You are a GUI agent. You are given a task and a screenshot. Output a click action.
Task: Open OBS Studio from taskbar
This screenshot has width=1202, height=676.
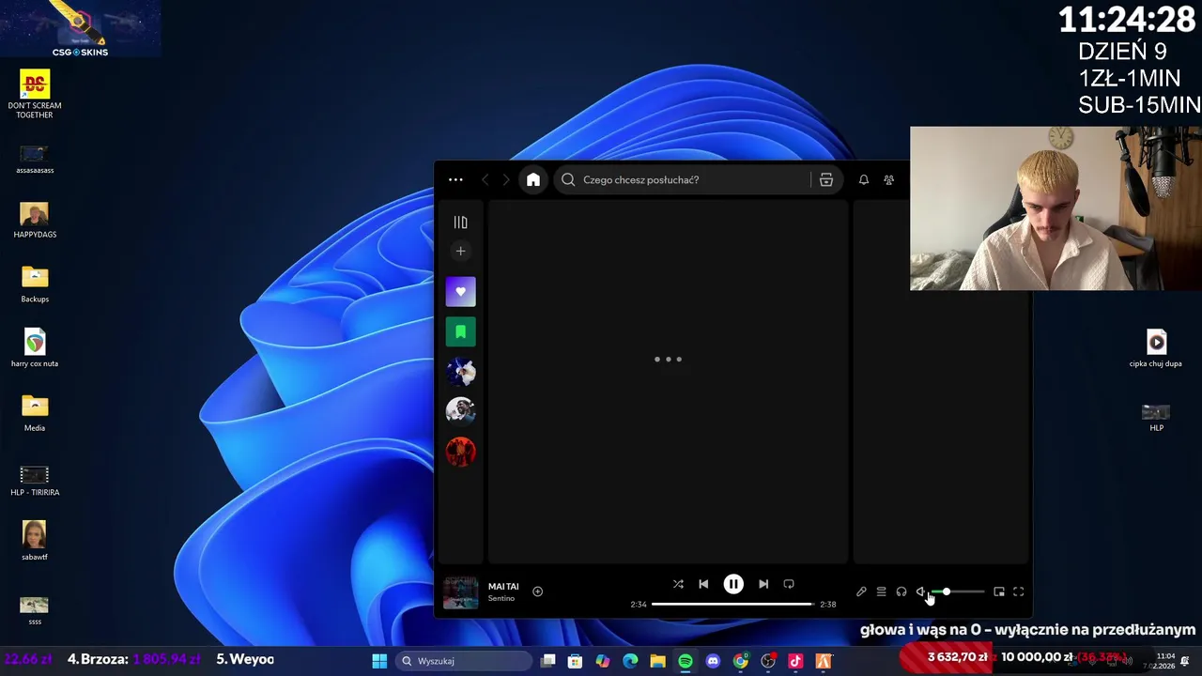point(768,661)
